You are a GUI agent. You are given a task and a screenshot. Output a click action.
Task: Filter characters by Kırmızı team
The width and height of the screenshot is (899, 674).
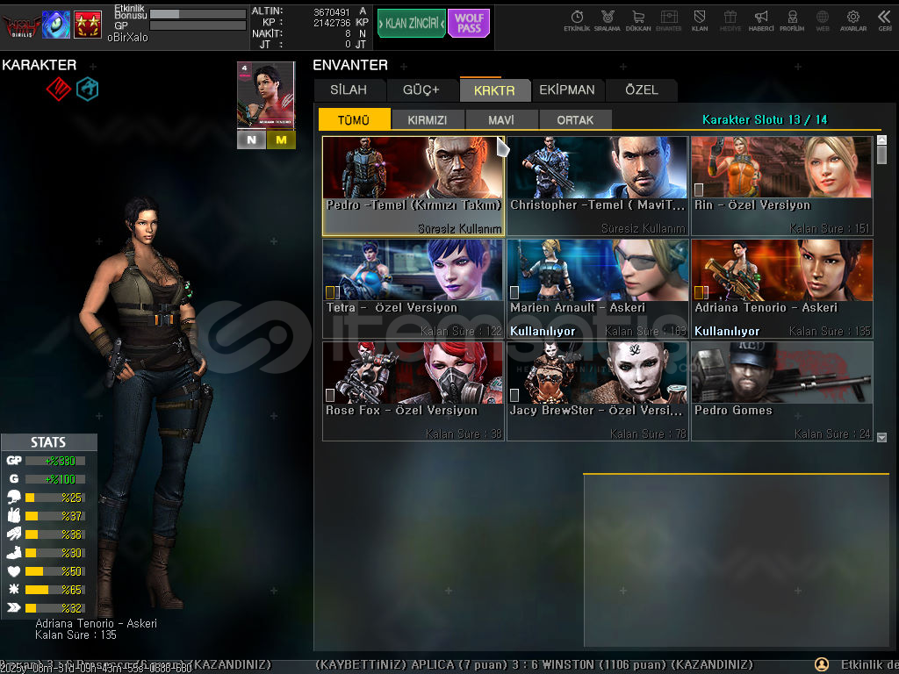428,119
